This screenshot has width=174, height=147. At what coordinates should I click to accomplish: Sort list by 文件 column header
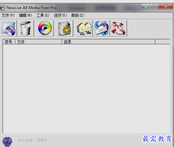[39, 42]
